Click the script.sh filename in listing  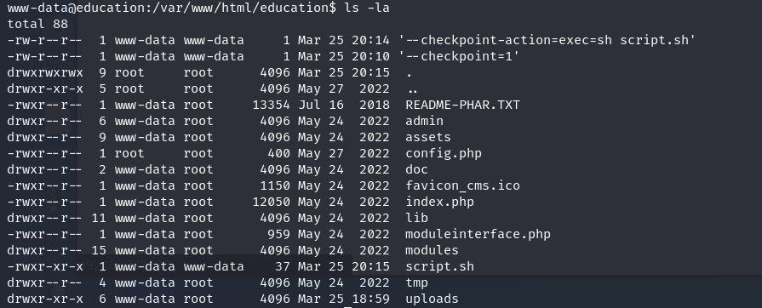[440, 266]
